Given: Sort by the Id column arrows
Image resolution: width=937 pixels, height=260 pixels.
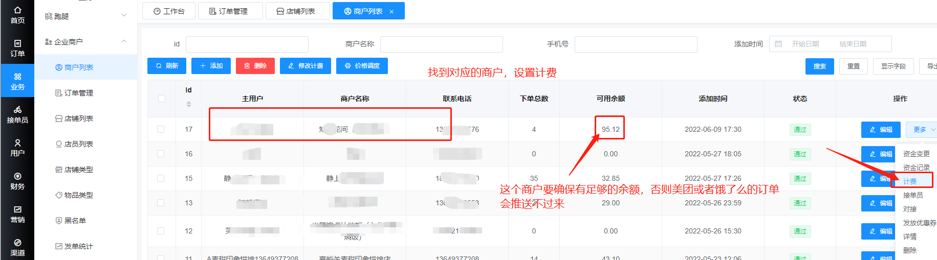Looking at the screenshot, I should click(189, 104).
